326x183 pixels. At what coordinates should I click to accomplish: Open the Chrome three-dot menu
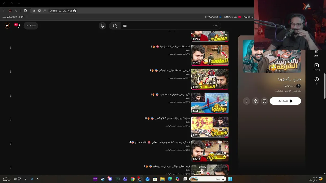pos(4,11)
